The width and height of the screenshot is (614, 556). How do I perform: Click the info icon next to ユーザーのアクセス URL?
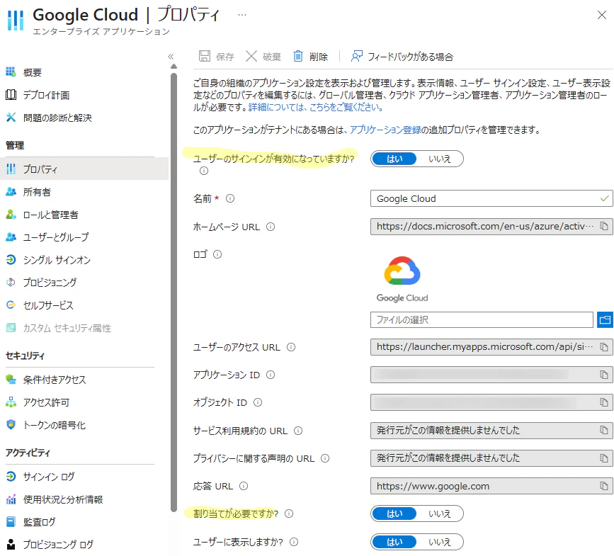[x=291, y=347]
